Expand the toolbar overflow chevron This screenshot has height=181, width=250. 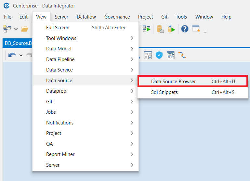coord(205,32)
